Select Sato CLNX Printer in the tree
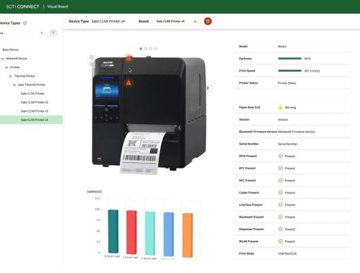 (x=33, y=94)
